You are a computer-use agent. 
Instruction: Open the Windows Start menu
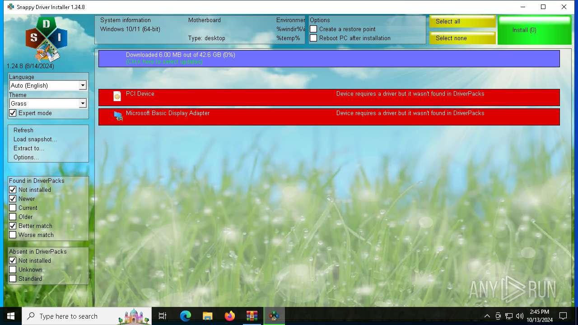click(11, 316)
